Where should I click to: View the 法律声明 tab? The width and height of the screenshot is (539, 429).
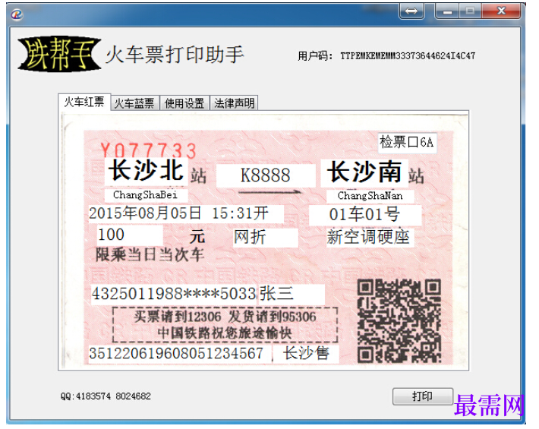[x=234, y=103]
